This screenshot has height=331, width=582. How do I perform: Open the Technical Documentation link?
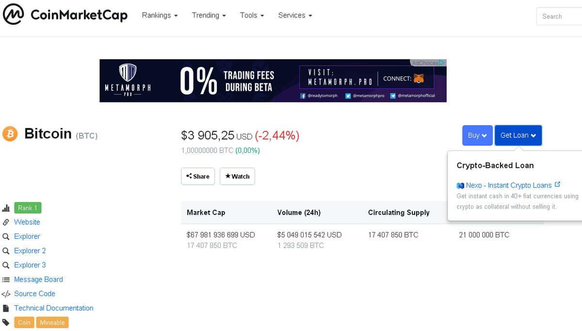point(54,308)
